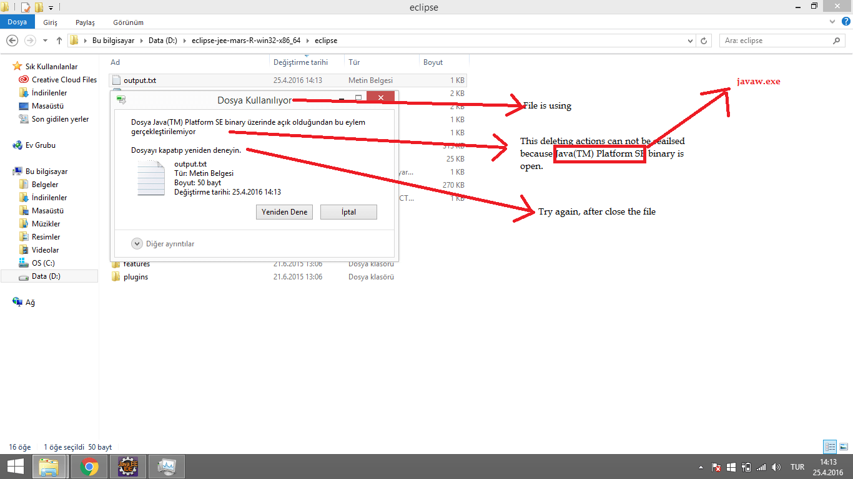Select the plugins folder
Image resolution: width=853 pixels, height=479 pixels.
coord(136,277)
